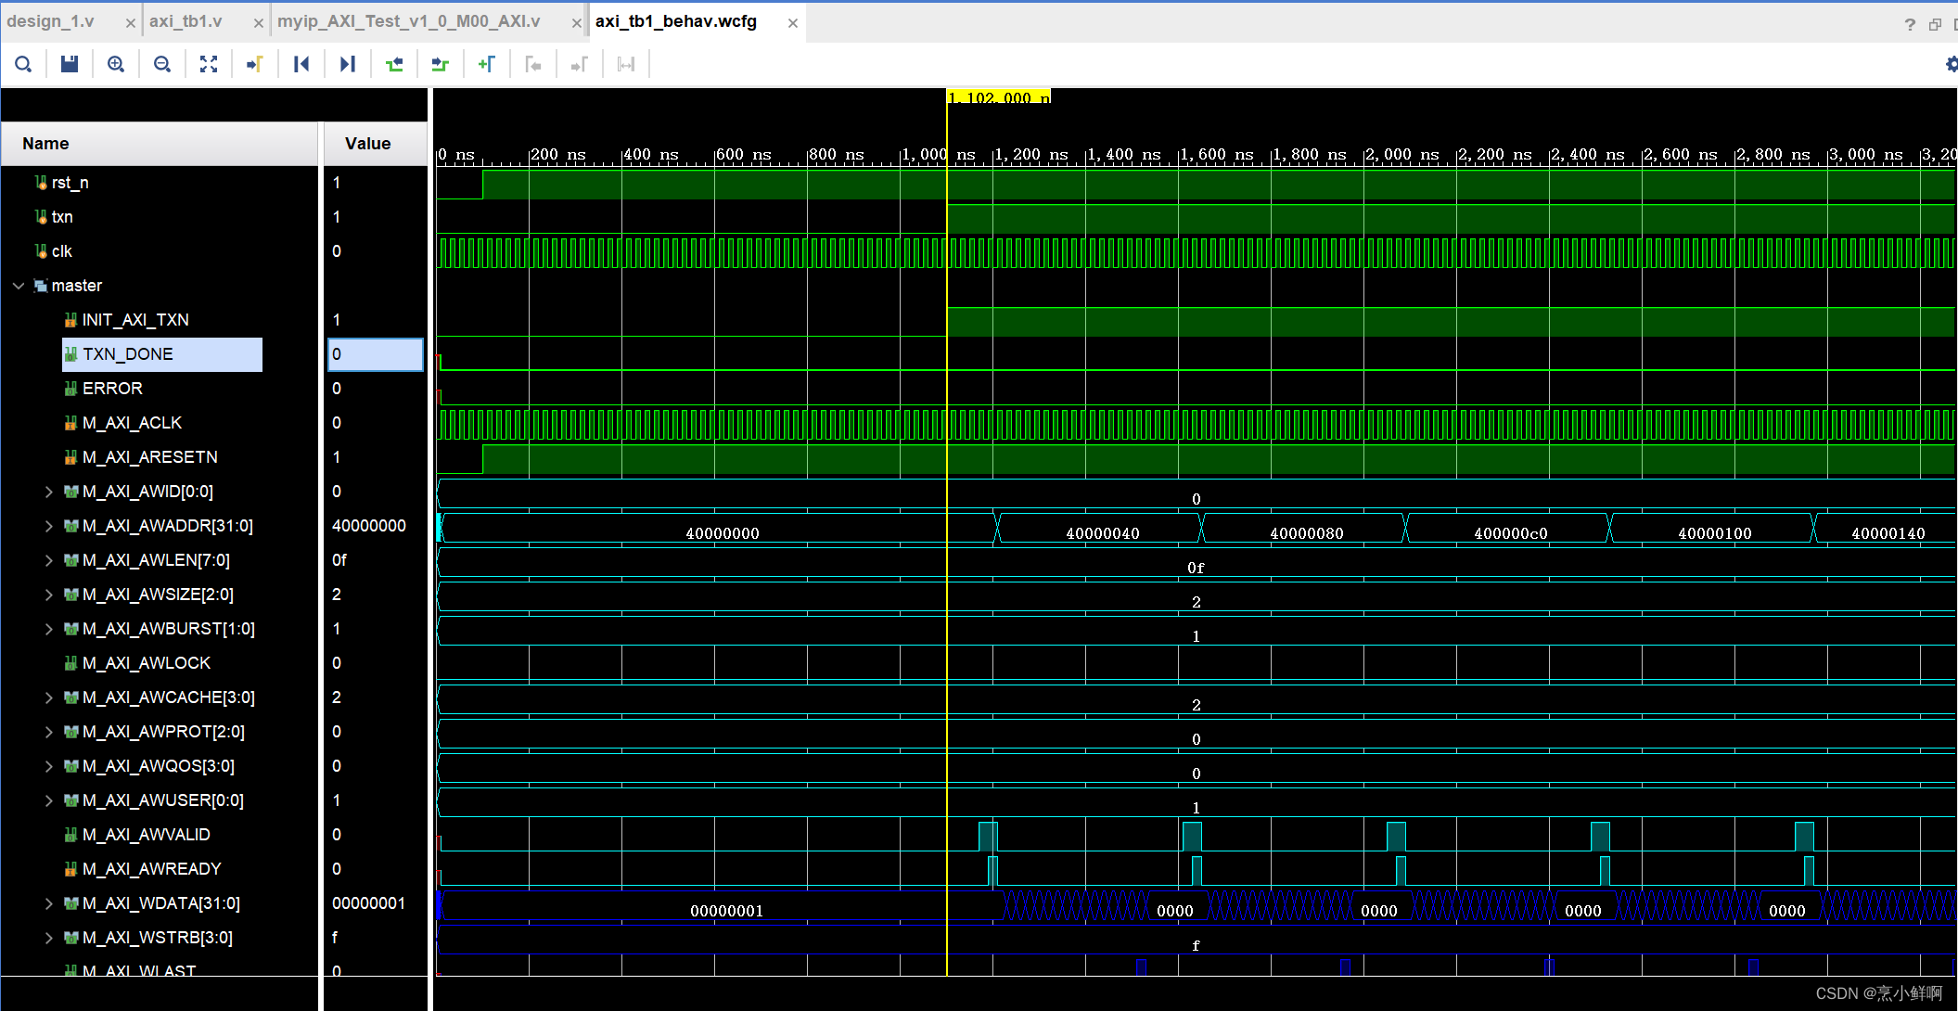Click the 40000040 address segment in AWADDR

pos(1102,533)
